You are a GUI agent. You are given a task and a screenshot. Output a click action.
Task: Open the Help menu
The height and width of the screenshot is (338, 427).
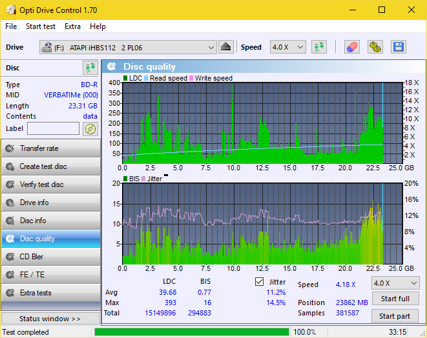[98, 26]
